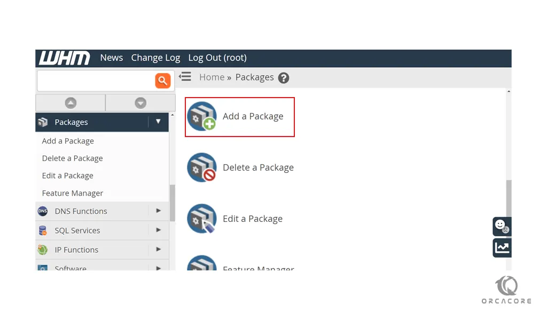Open News in the top bar
Image resolution: width=547 pixels, height=320 pixels.
point(111,58)
